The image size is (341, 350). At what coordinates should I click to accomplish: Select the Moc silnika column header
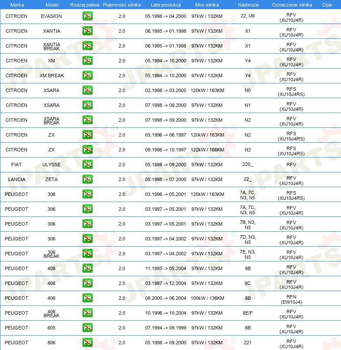[x=207, y=5]
